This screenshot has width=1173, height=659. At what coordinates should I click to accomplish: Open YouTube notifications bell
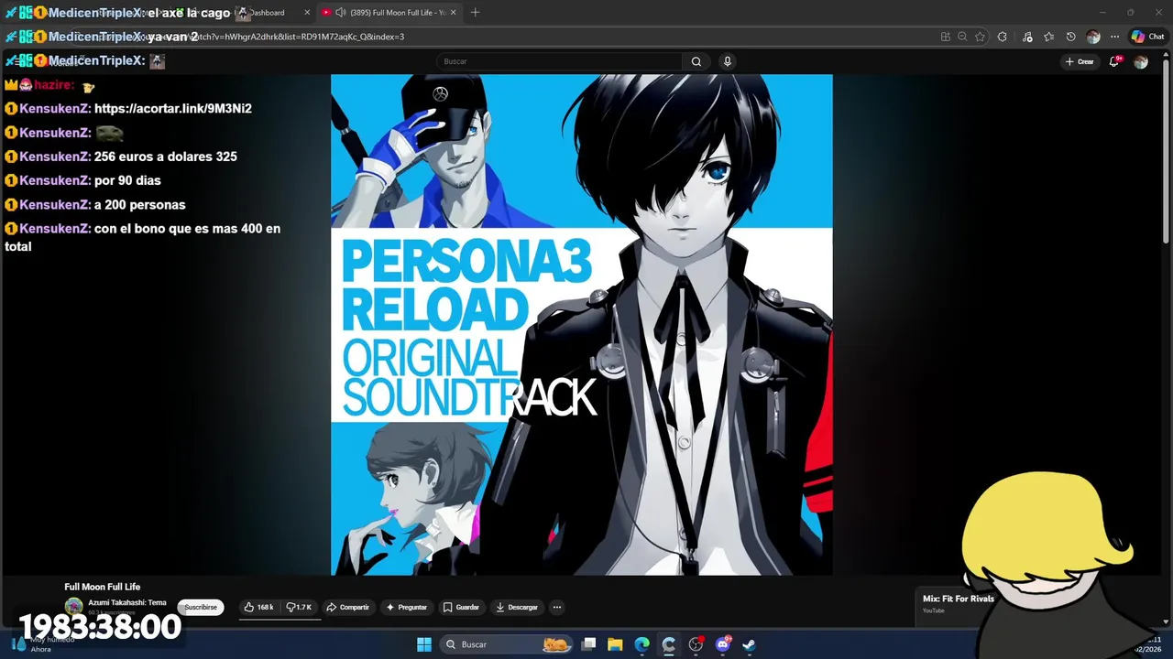coord(1114,61)
